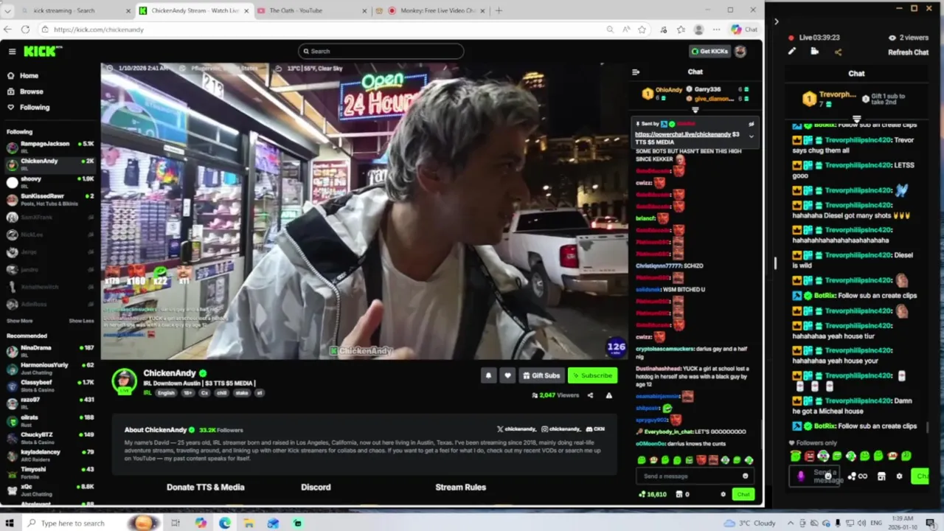The height and width of the screenshot is (531, 944).
Task: Toggle follow heart for ChickenAndy
Action: pos(507,375)
